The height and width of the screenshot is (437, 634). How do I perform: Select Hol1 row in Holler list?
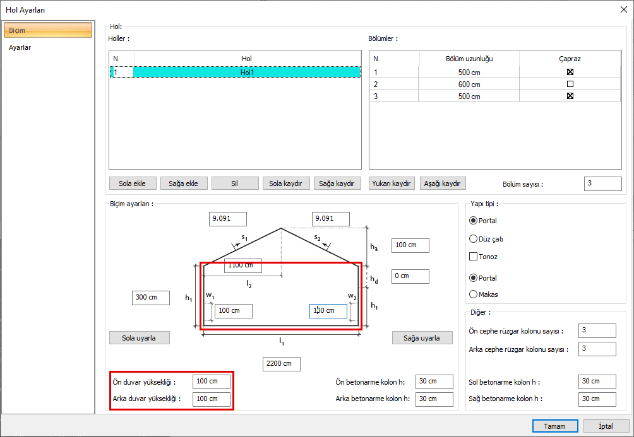pos(247,73)
